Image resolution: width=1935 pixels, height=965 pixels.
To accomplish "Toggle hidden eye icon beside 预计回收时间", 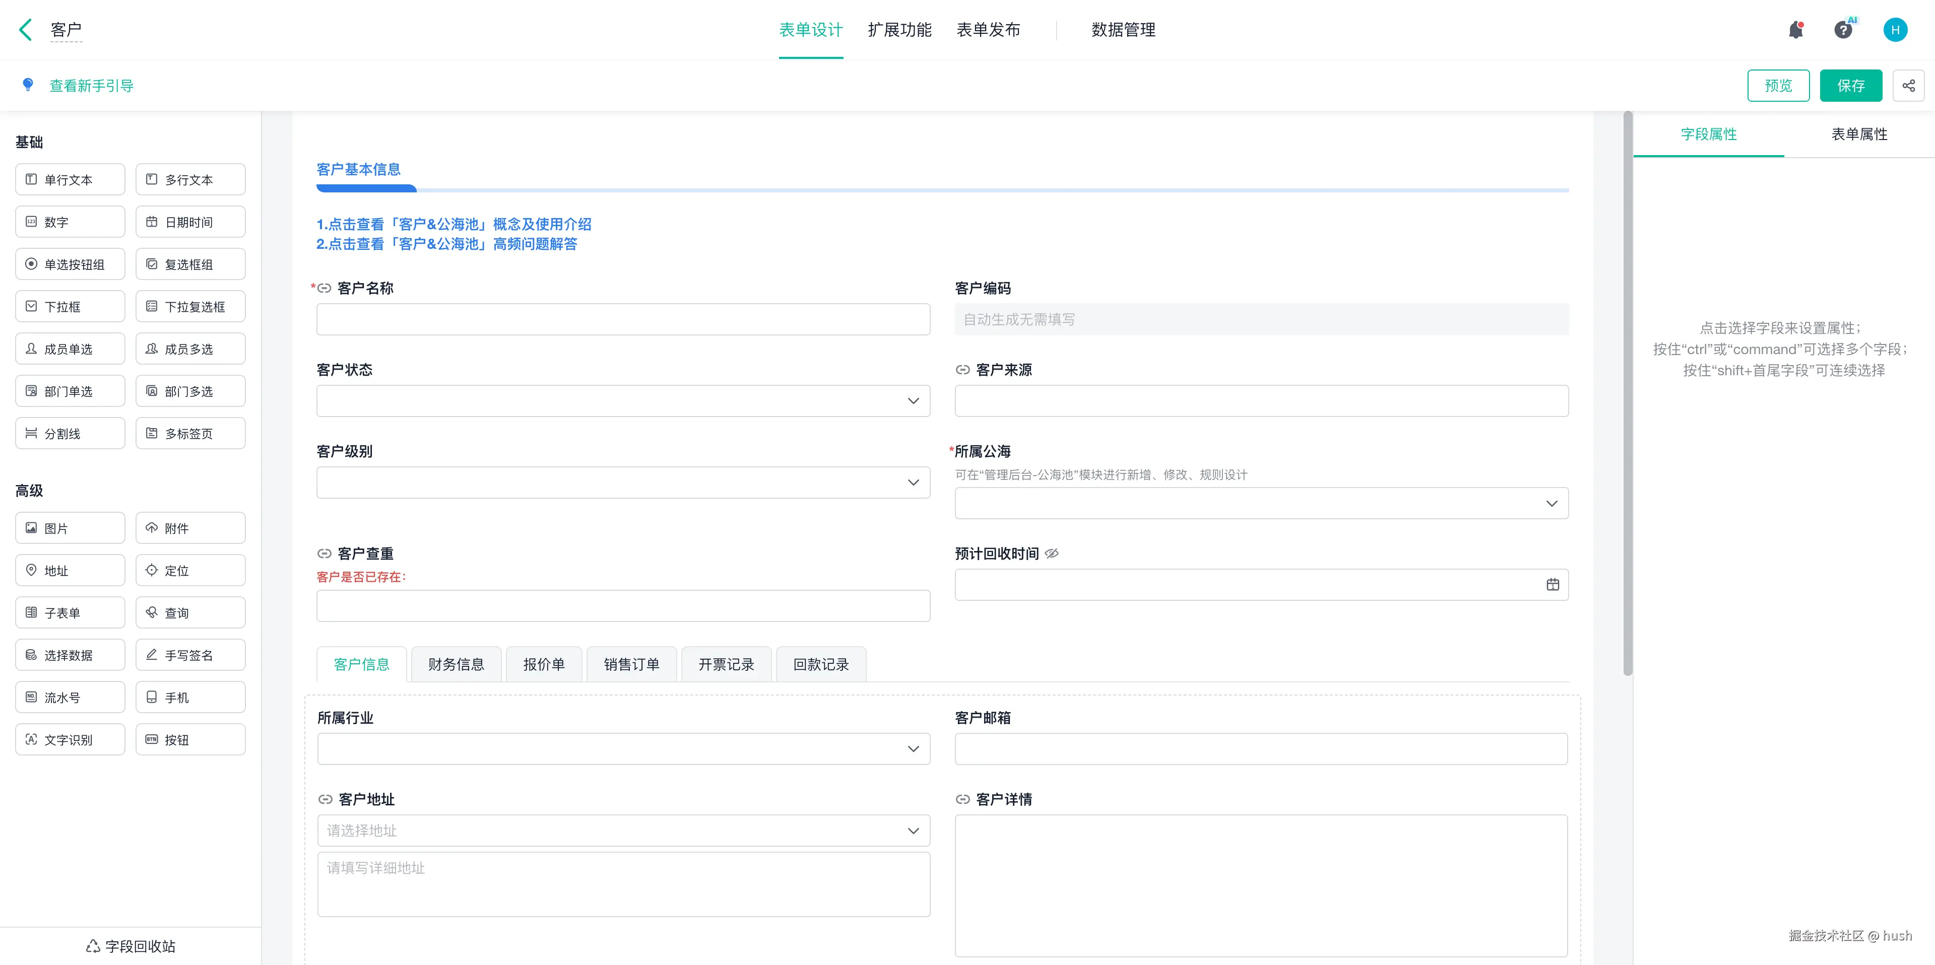I will (x=1052, y=554).
